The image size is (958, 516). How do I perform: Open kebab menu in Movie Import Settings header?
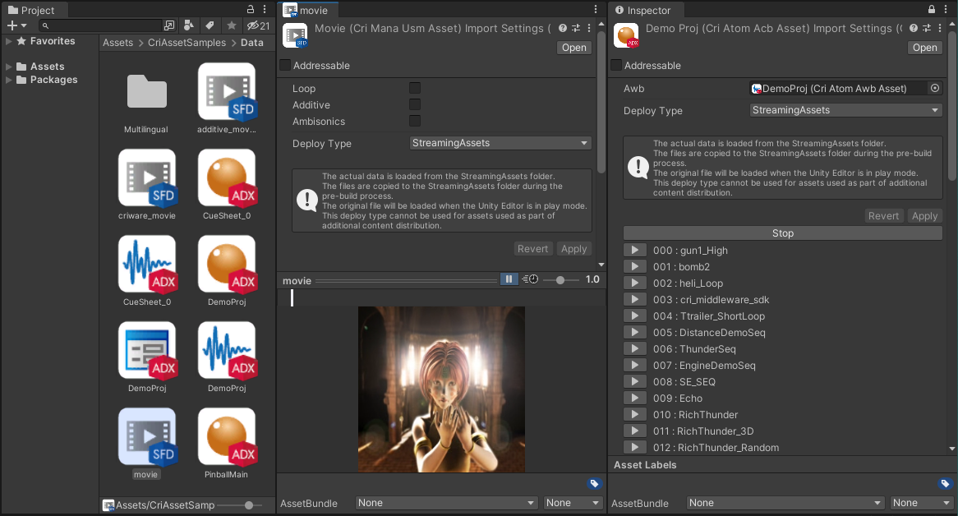(x=589, y=28)
